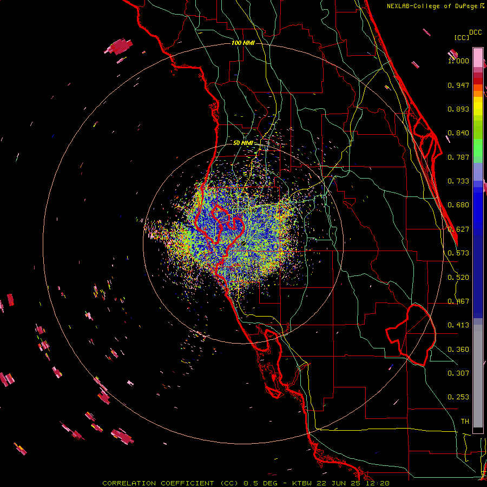Click the 100 NMI range ring label
487x487 pixels.
pos(243,43)
